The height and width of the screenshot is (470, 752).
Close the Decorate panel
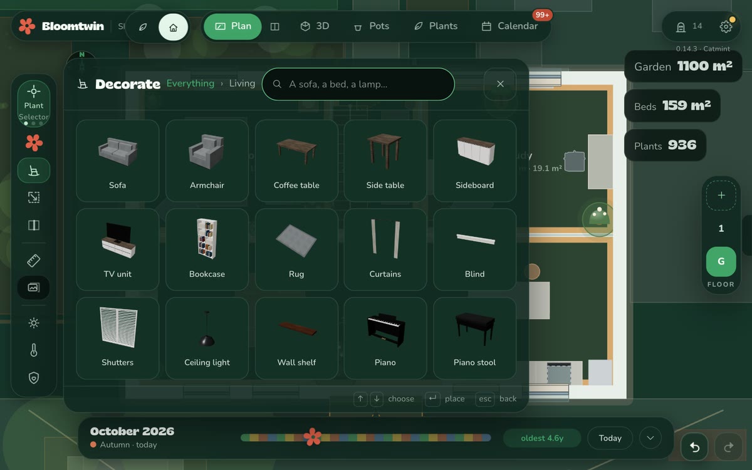point(500,84)
